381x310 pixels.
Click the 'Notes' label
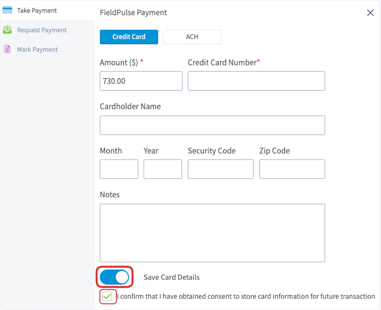110,195
